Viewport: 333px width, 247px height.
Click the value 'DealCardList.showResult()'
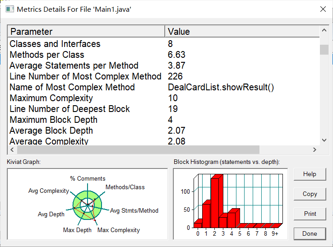click(221, 87)
